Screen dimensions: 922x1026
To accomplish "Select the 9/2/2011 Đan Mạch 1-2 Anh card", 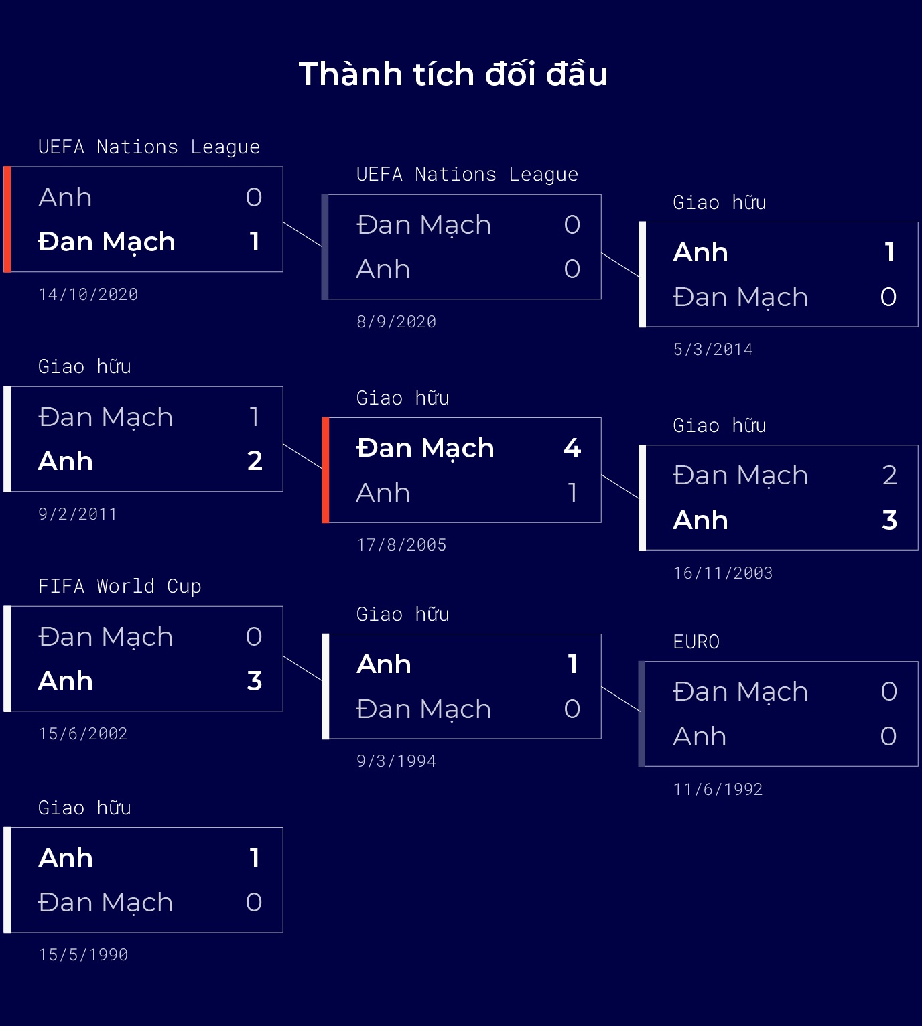I will 143,439.
